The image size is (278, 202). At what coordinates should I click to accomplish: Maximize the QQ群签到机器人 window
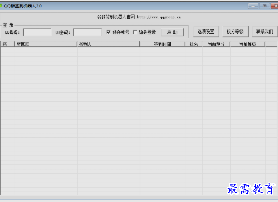tap(264, 6)
